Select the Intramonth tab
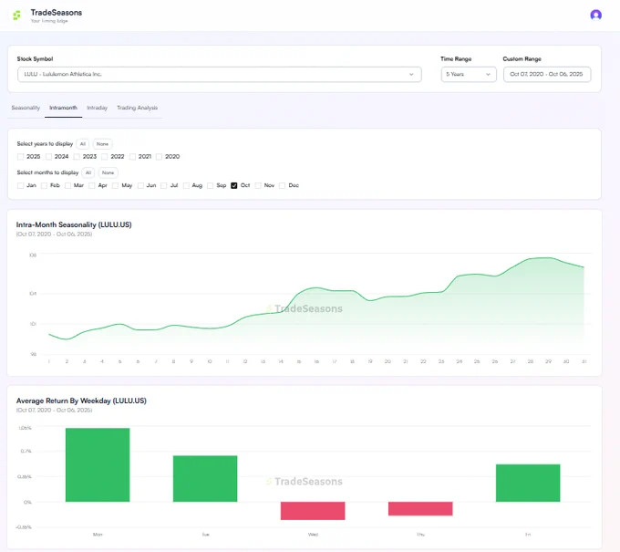This screenshot has width=620, height=552. (x=63, y=108)
